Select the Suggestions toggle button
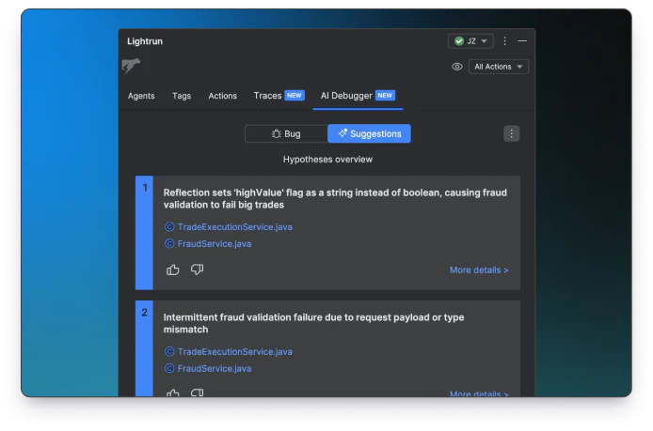The image size is (653, 431). (369, 134)
